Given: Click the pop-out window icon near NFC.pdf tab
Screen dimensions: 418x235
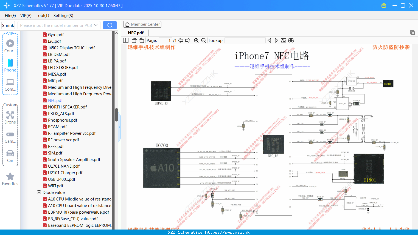Looking at the screenshot, I should pos(413,33).
